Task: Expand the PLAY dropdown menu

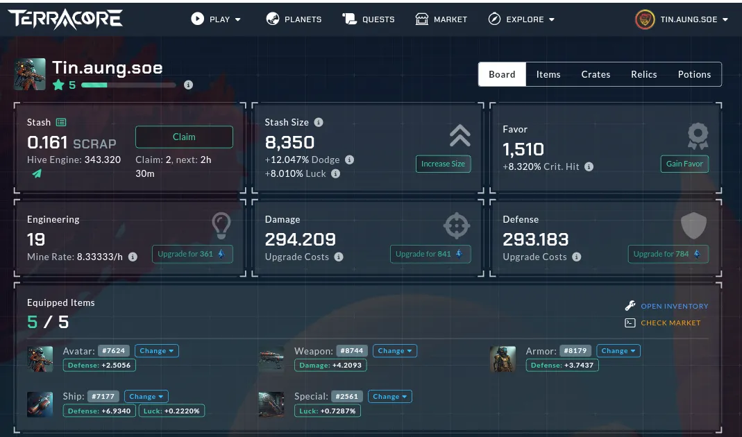Action: (x=216, y=19)
